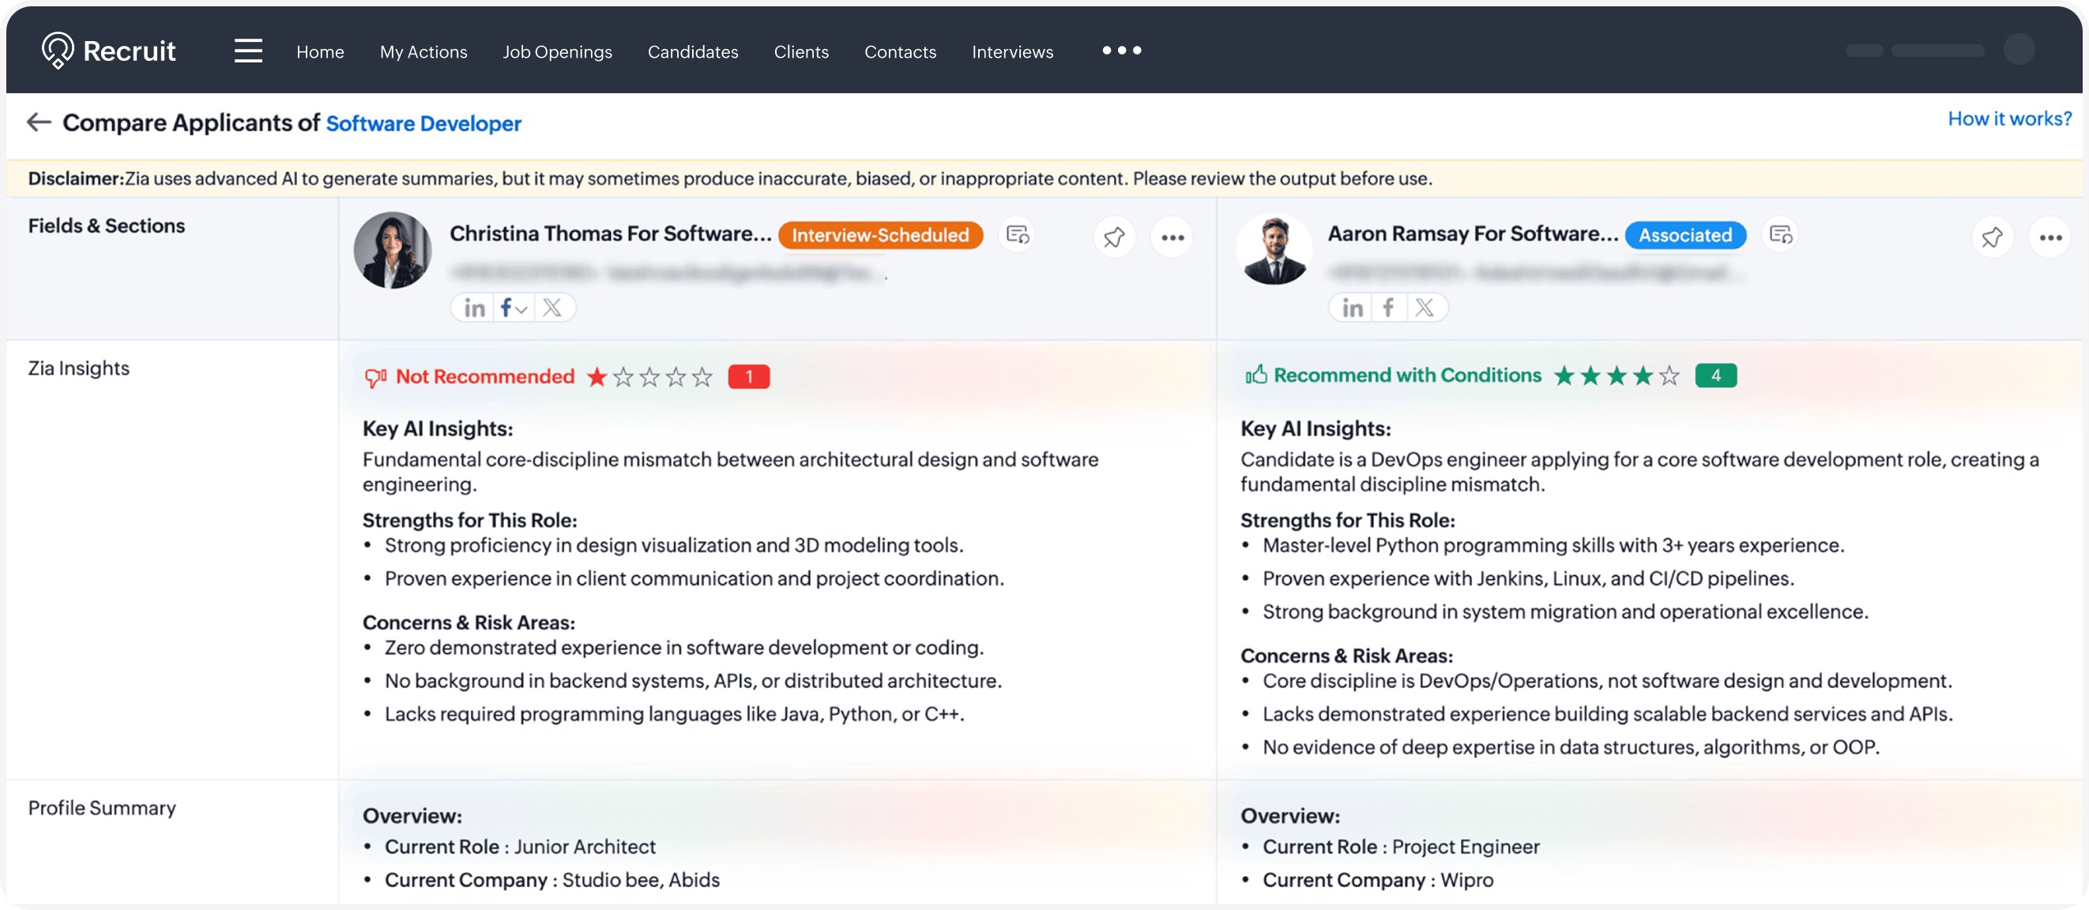Open the Candidates tab
This screenshot has width=2089, height=910.
coord(693,52)
